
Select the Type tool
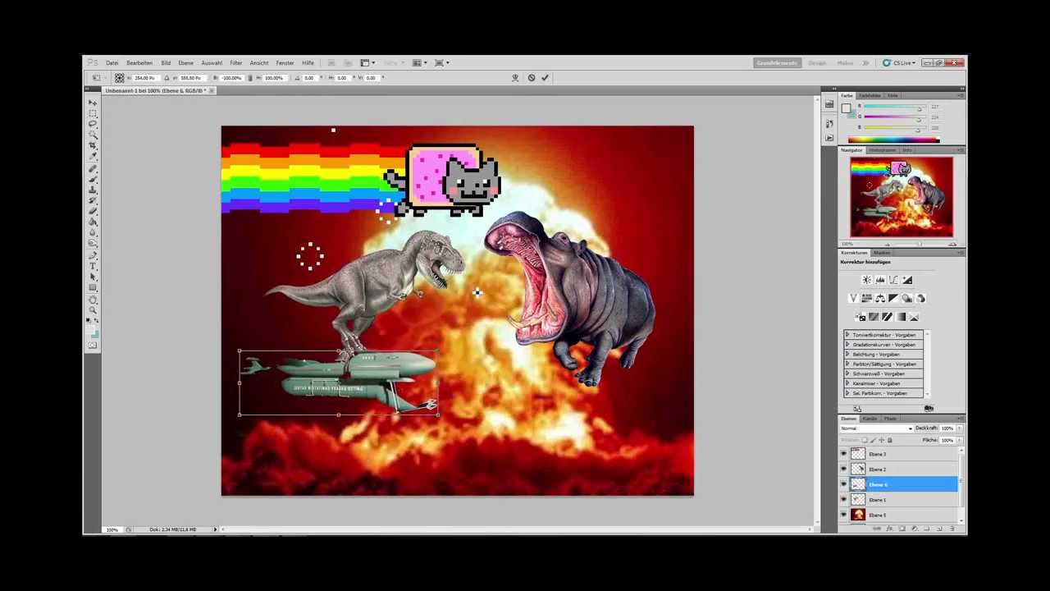(93, 266)
